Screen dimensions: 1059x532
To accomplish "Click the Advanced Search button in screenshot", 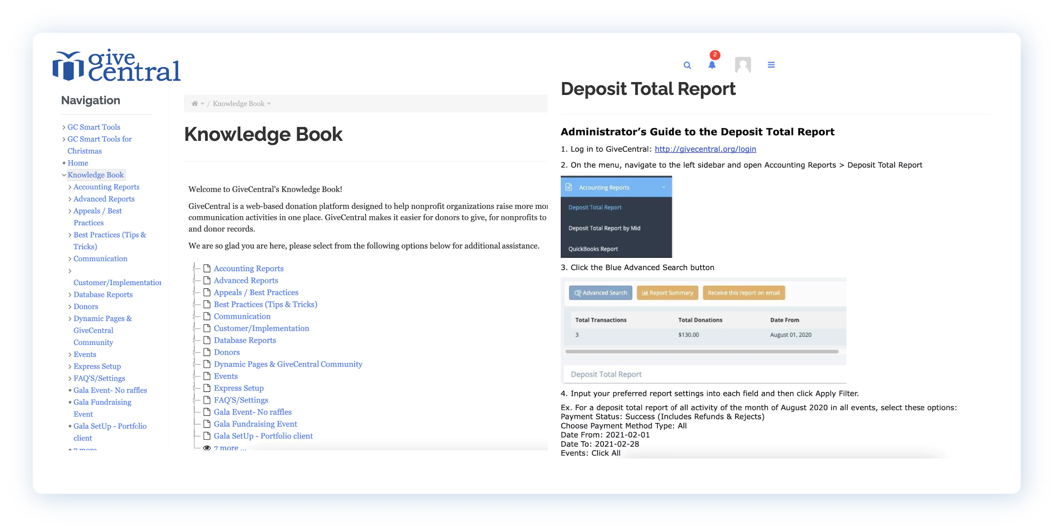I will point(600,293).
